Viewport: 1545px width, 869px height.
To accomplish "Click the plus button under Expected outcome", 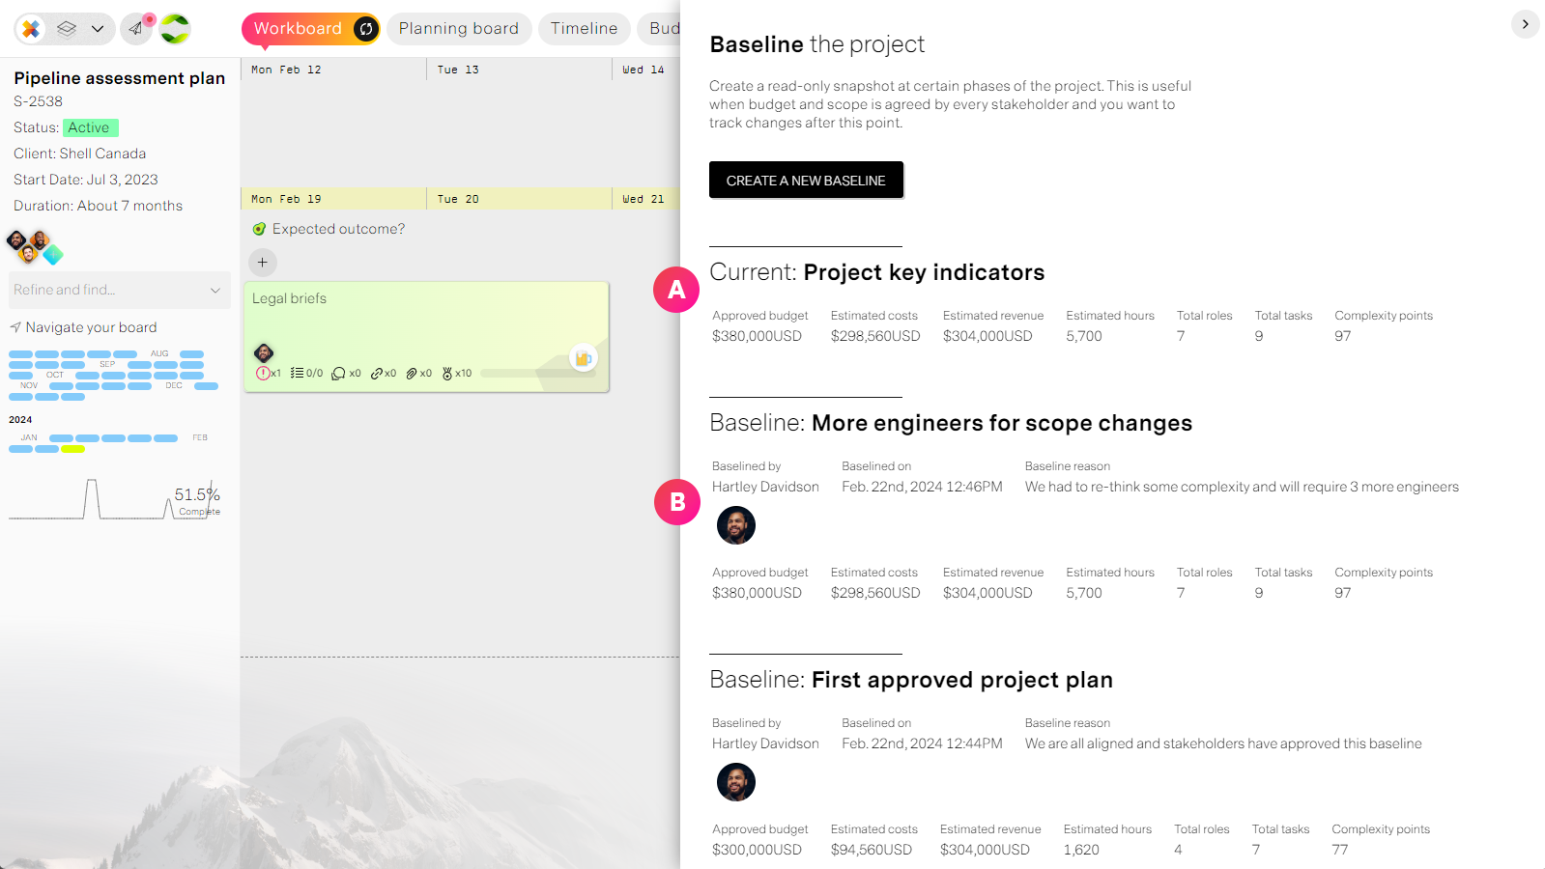I will coord(263,262).
